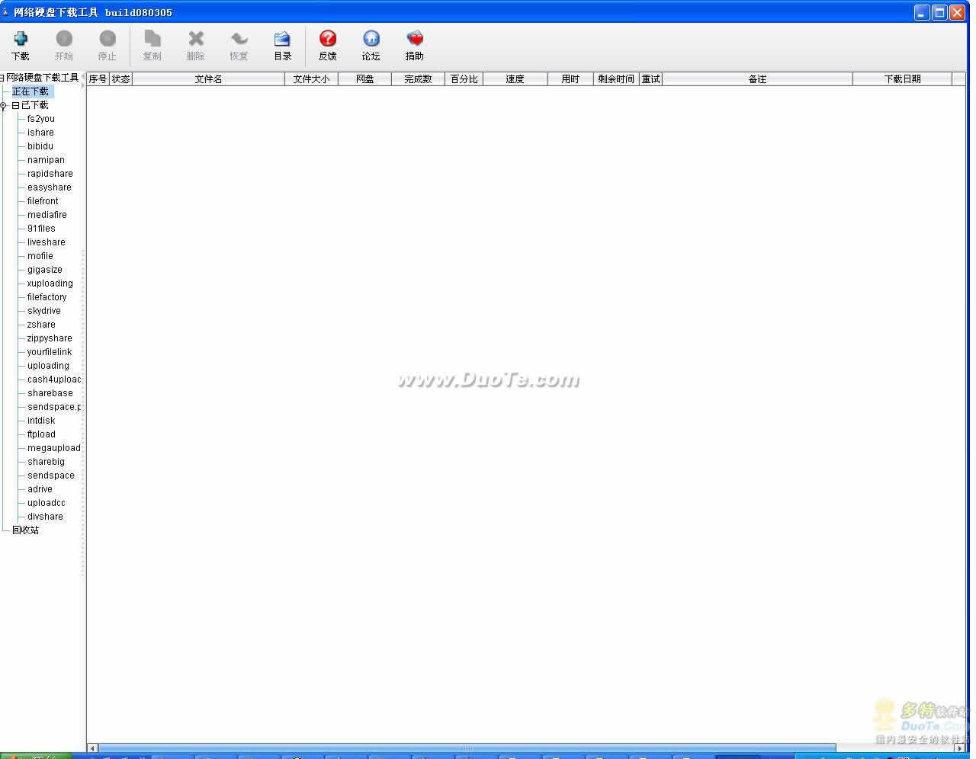This screenshot has width=976, height=759.
Task: Select rapidshare in the tree
Action: (50, 174)
